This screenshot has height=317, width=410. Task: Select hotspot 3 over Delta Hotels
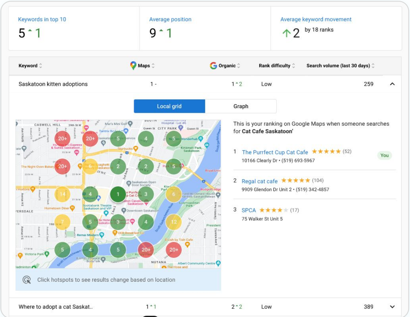[x=118, y=222]
